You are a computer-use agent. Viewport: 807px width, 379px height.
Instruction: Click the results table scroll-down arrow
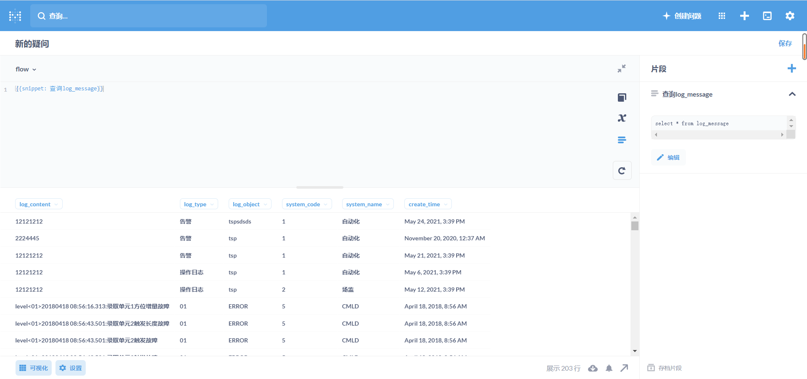(x=635, y=351)
